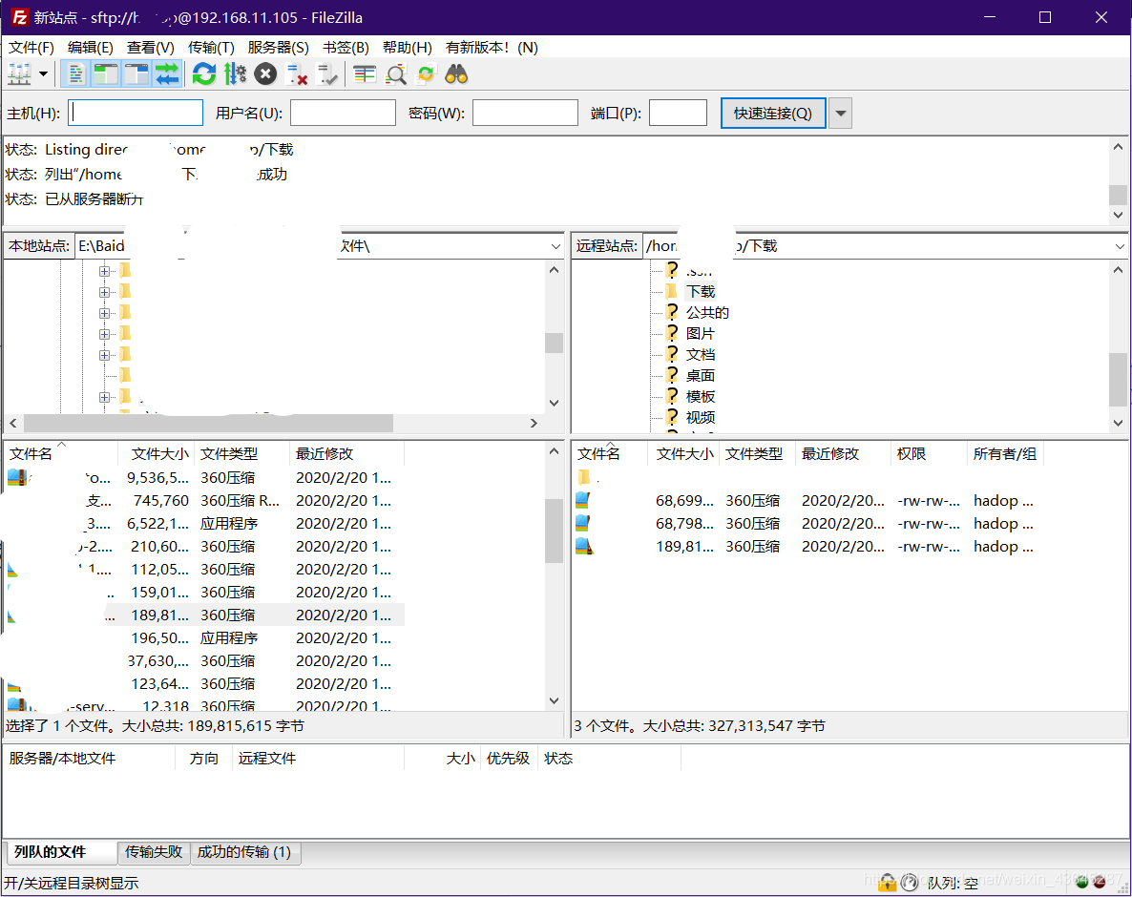The width and height of the screenshot is (1132, 897).
Task: Select local 应用程序 file sized 196,50...
Action: (203, 638)
